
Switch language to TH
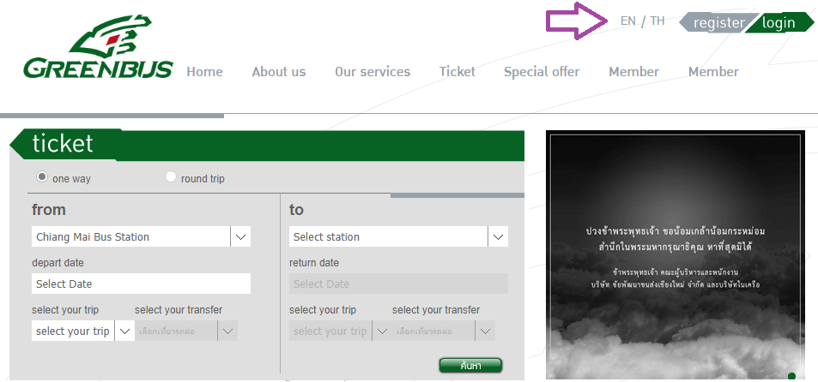[657, 21]
